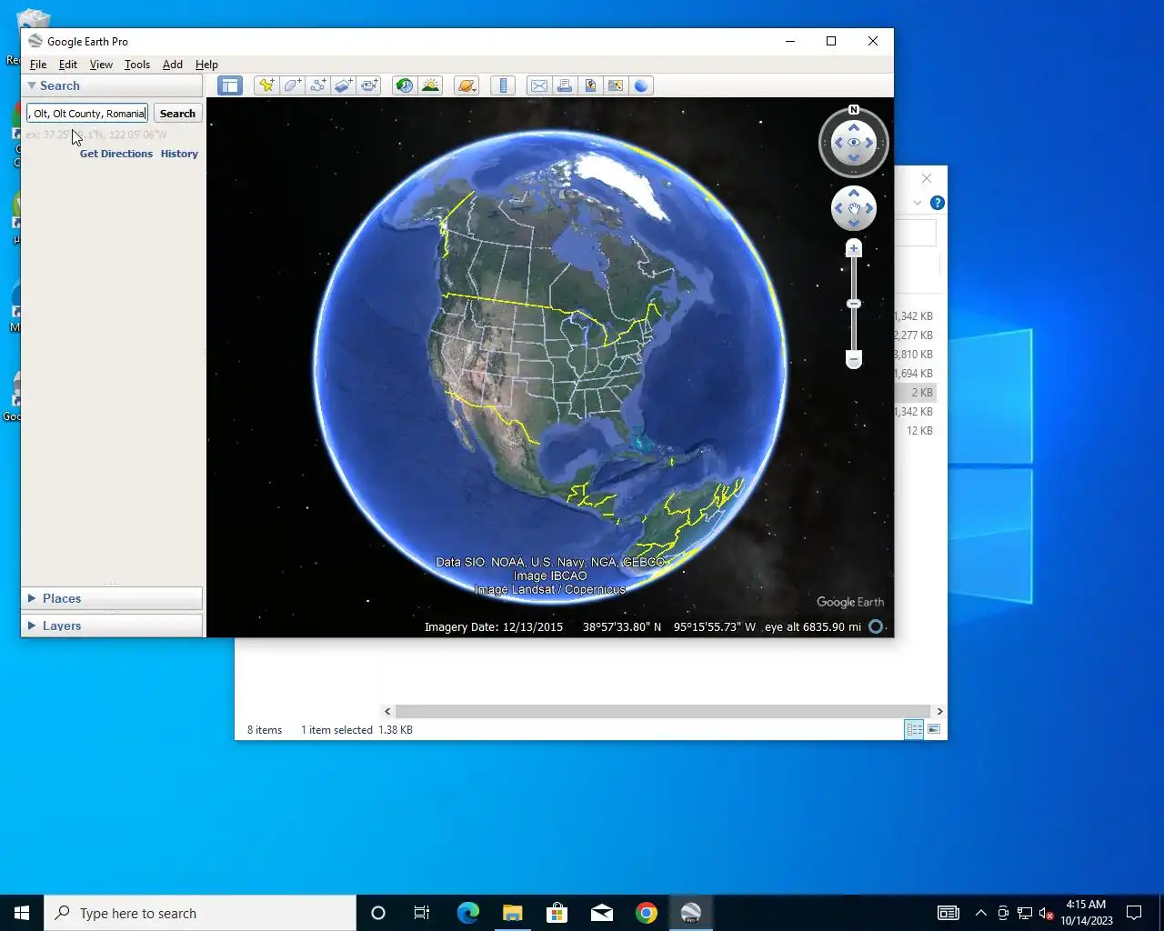Screen dimensions: 1164x931
Task: Open Chrome from the taskbar
Action: [x=647, y=913]
